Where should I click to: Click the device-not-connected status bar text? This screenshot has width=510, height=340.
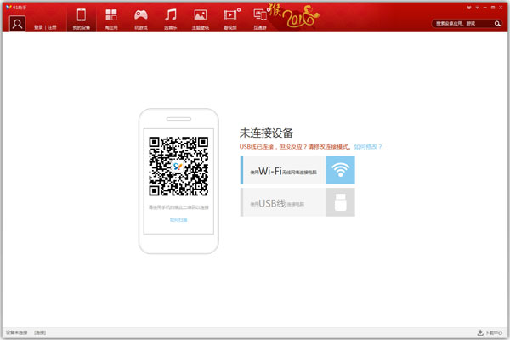[x=17, y=332]
